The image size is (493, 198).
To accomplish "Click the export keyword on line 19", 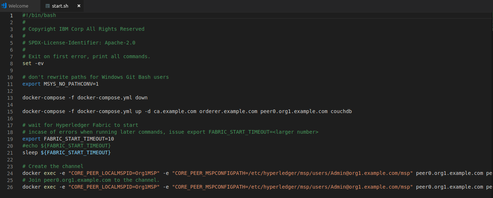I will tap(31, 139).
